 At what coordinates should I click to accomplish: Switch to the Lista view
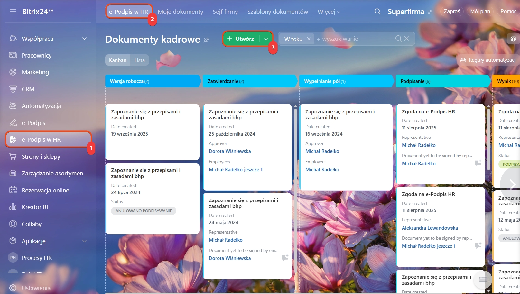139,60
